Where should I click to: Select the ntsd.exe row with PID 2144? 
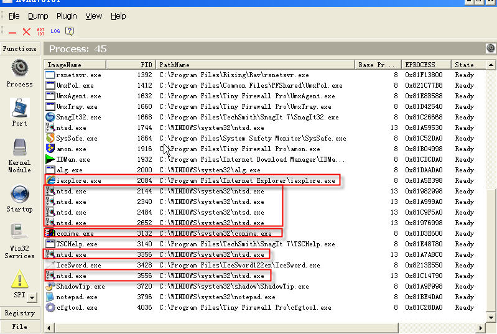click(264, 191)
